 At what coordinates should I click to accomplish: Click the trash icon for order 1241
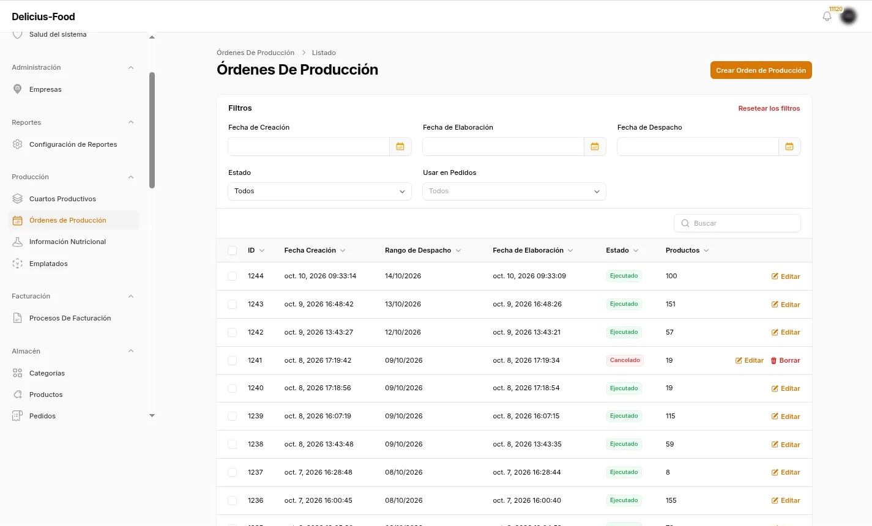pyautogui.click(x=773, y=360)
